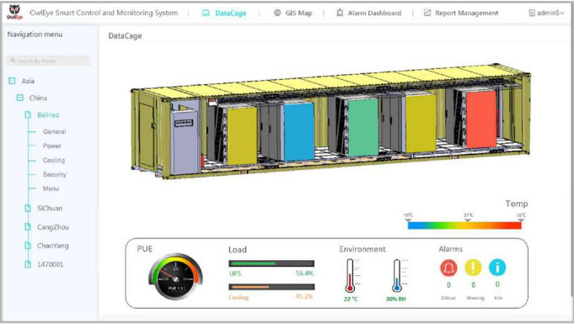Click the green rack in the container
Viewport: 574px width, 324px height.
click(x=363, y=127)
